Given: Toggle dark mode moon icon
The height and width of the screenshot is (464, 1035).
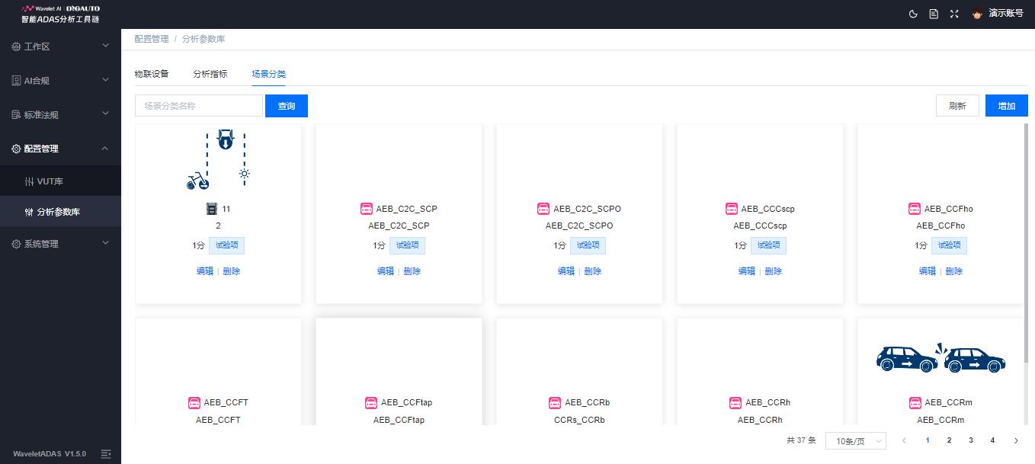Looking at the screenshot, I should pyautogui.click(x=914, y=14).
